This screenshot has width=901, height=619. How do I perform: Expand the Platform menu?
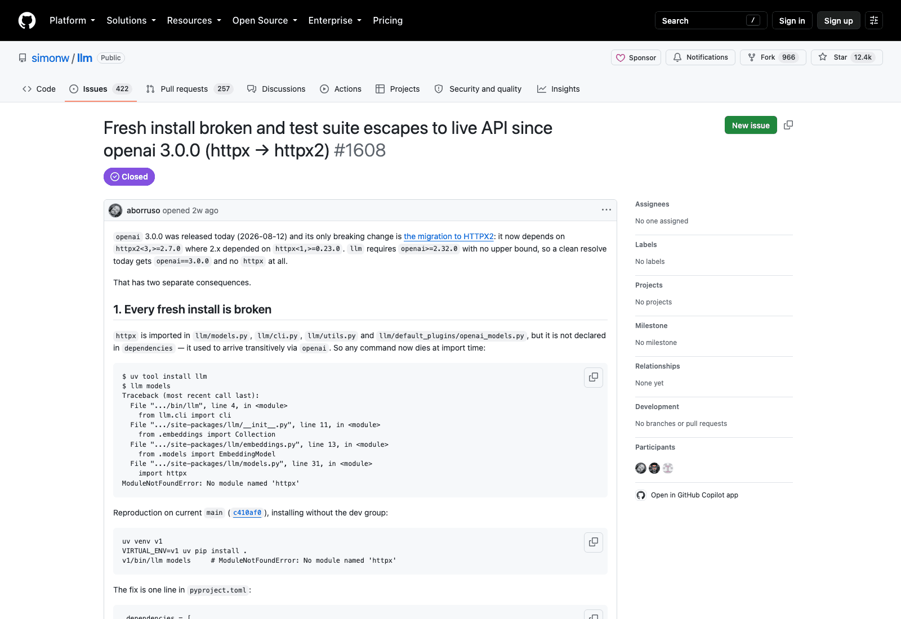click(72, 20)
